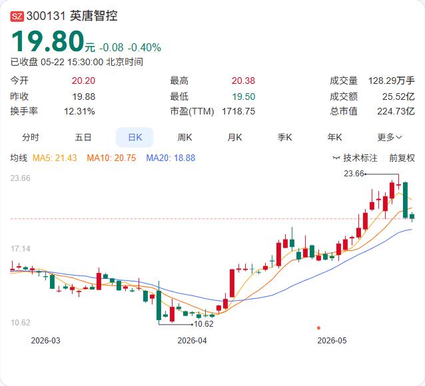Screen dimensions: 425x386
Task: Click the orange event dot on timeline
Action: [318, 328]
